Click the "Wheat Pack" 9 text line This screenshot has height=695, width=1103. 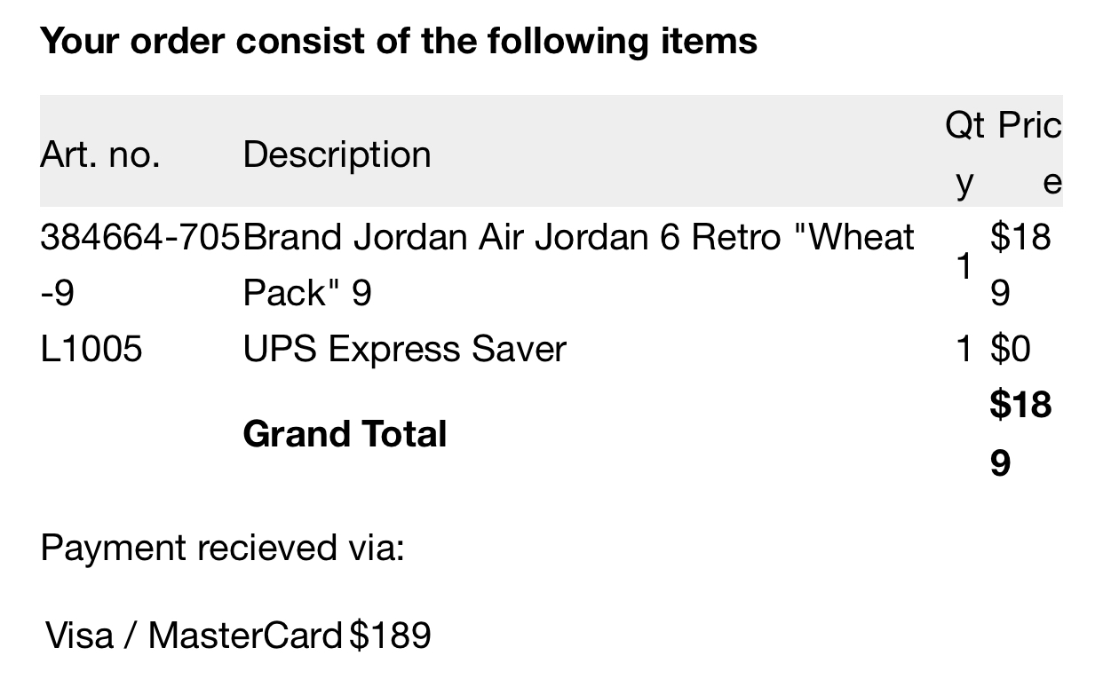pyautogui.click(x=307, y=293)
